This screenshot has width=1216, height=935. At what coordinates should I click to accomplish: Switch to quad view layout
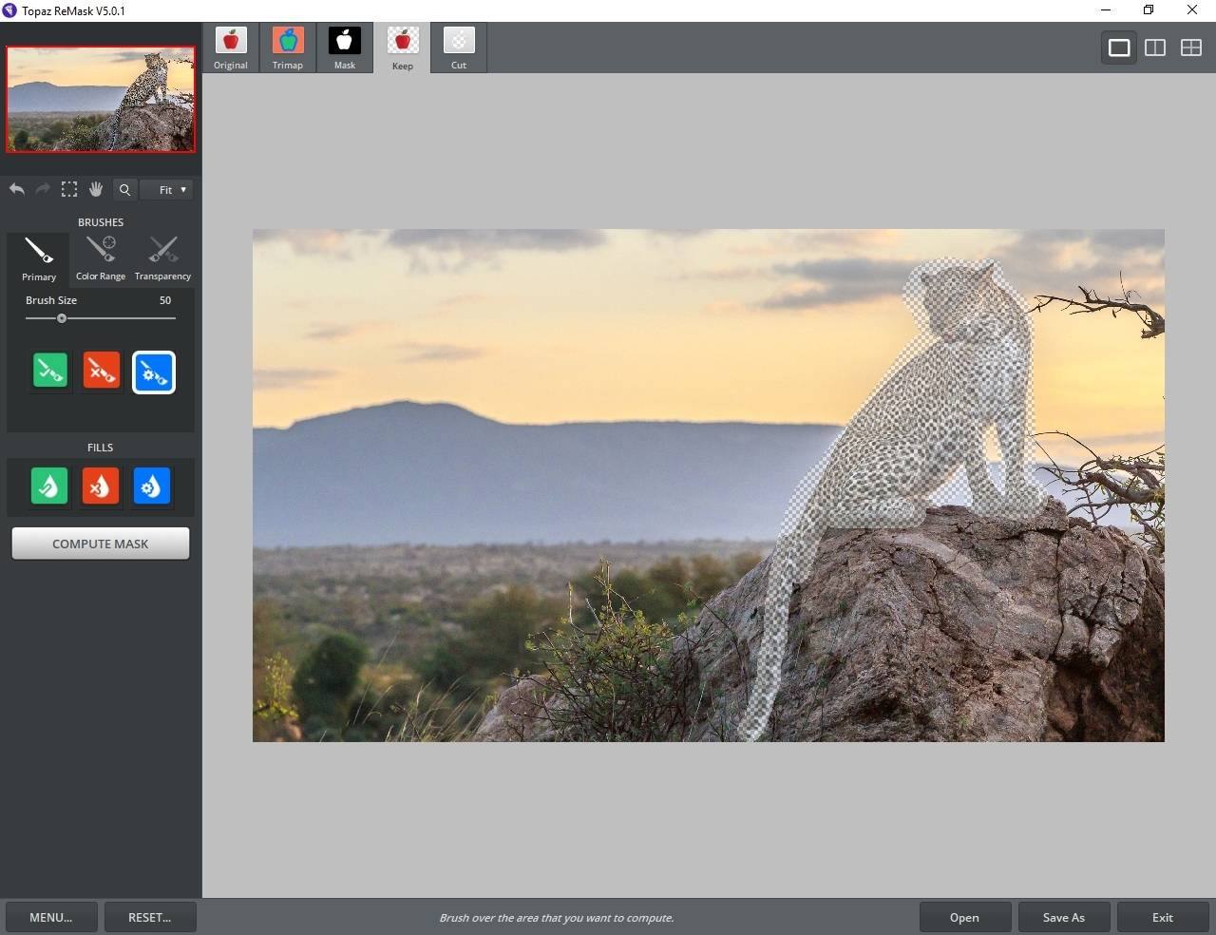[1191, 48]
